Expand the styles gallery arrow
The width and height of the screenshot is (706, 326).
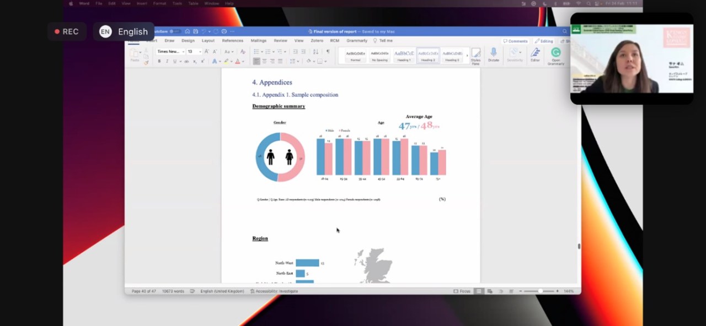tap(467, 55)
